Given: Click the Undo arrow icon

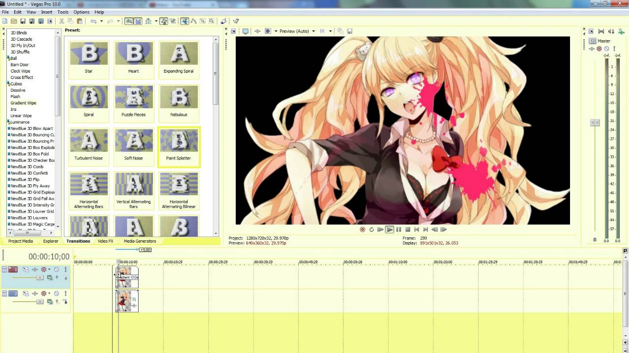Looking at the screenshot, I should 93,21.
